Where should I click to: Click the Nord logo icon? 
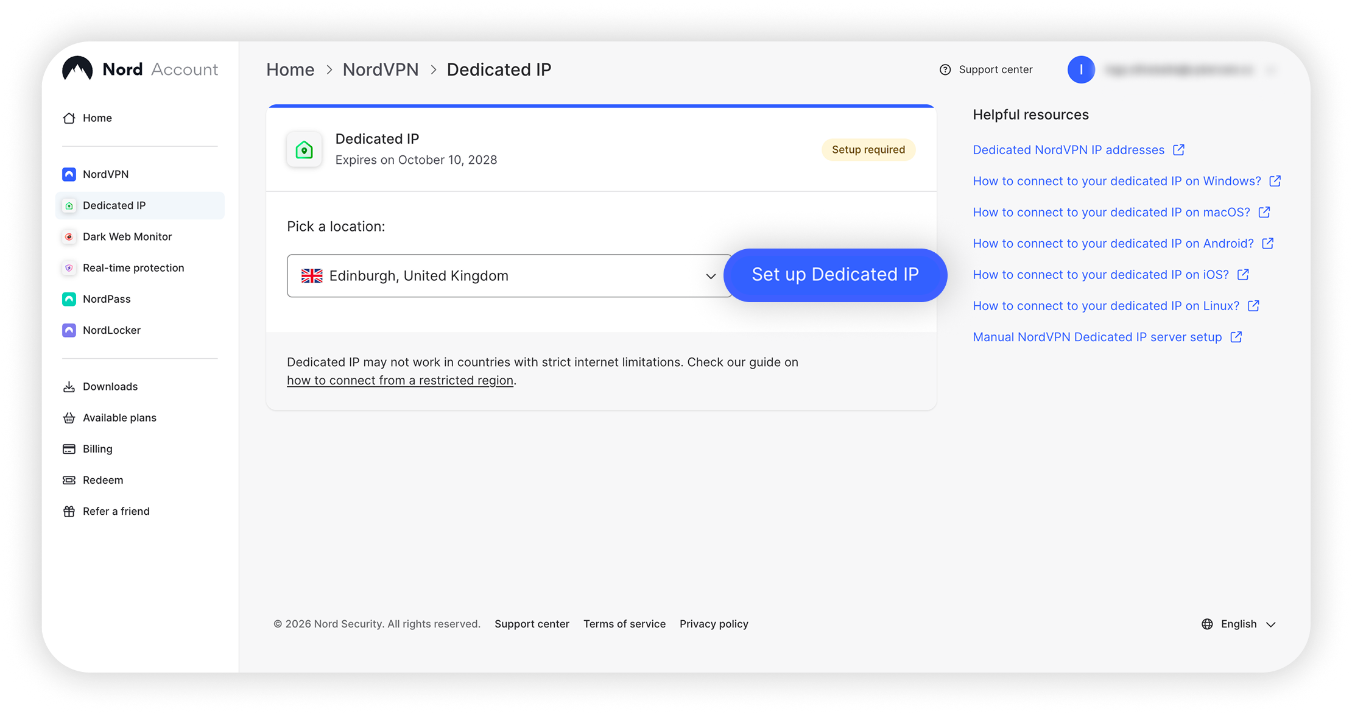pyautogui.click(x=77, y=69)
